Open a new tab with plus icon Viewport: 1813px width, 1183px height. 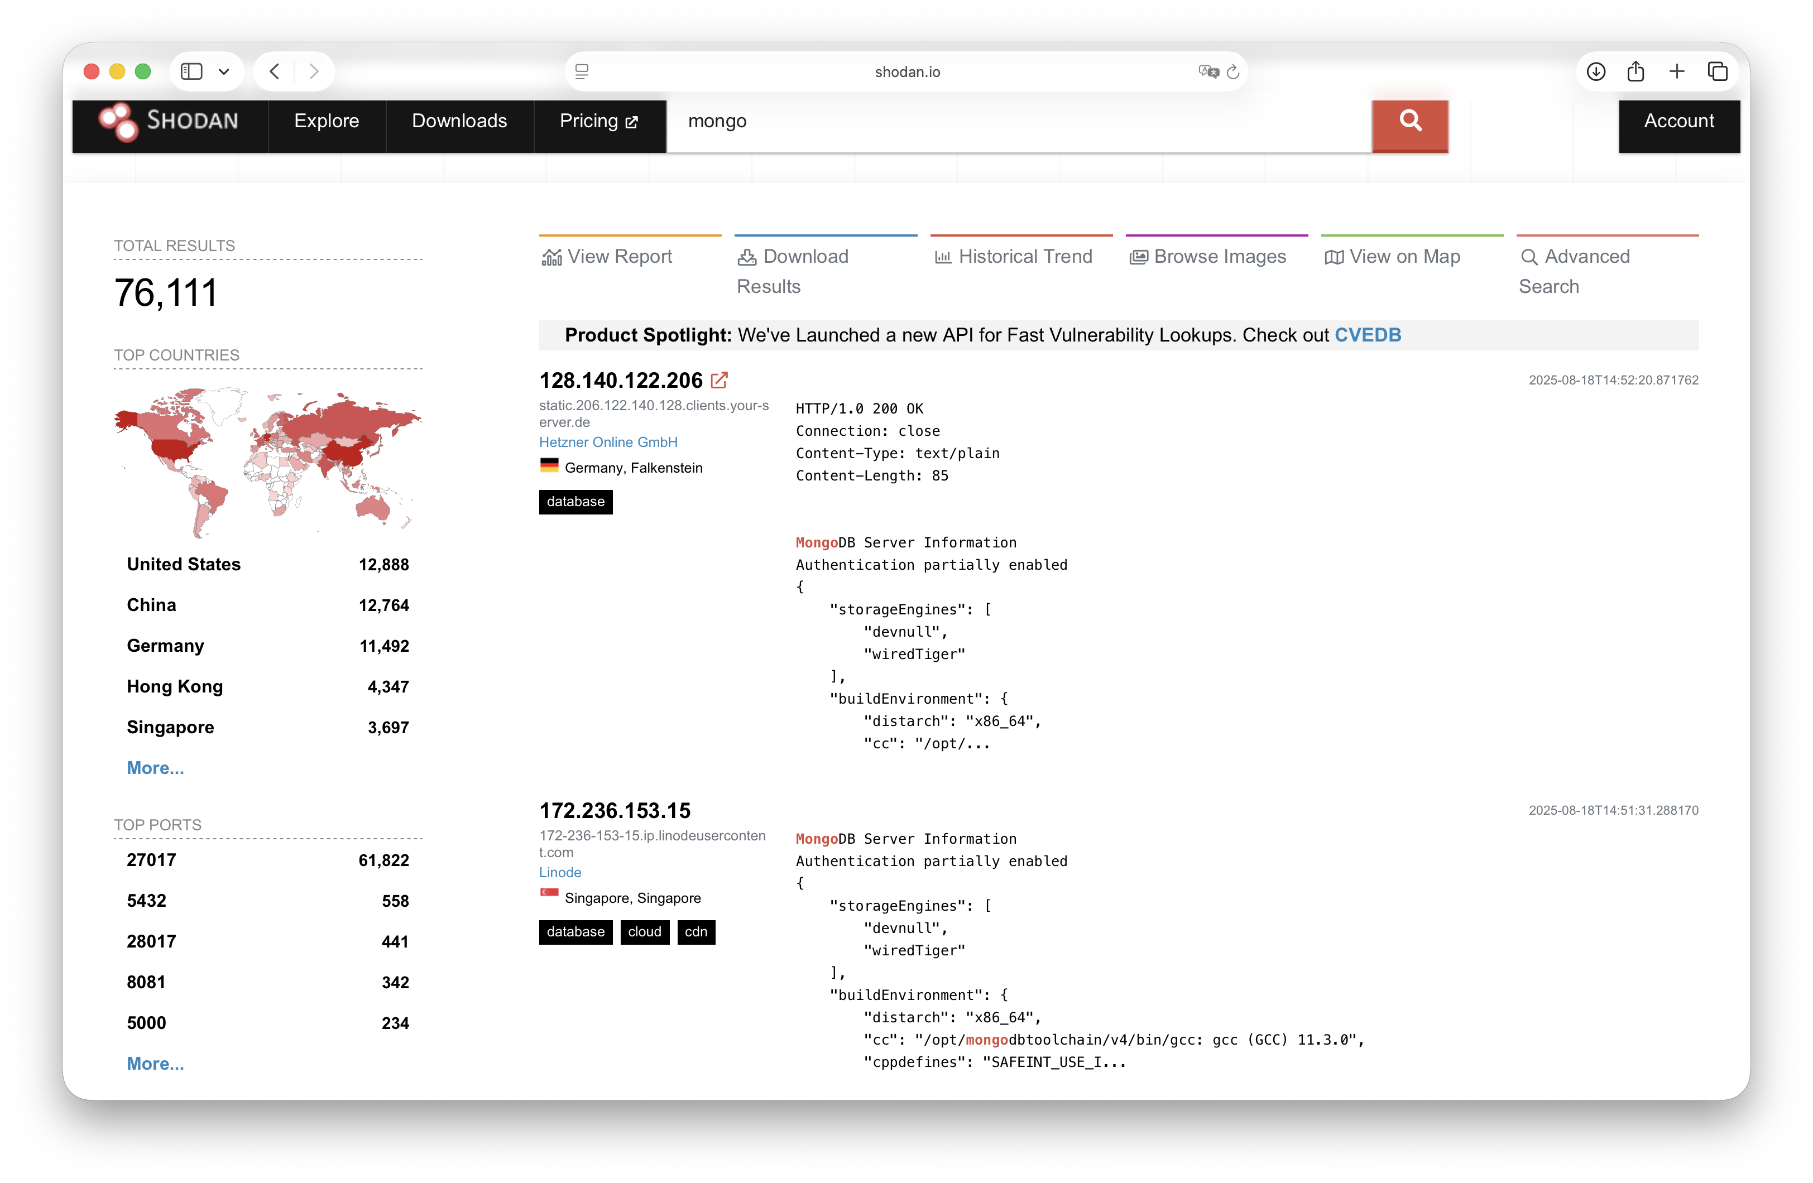coord(1677,71)
